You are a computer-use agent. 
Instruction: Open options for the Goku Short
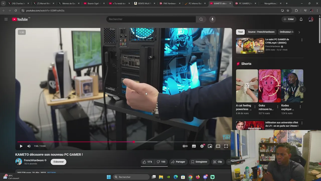coord(278,107)
